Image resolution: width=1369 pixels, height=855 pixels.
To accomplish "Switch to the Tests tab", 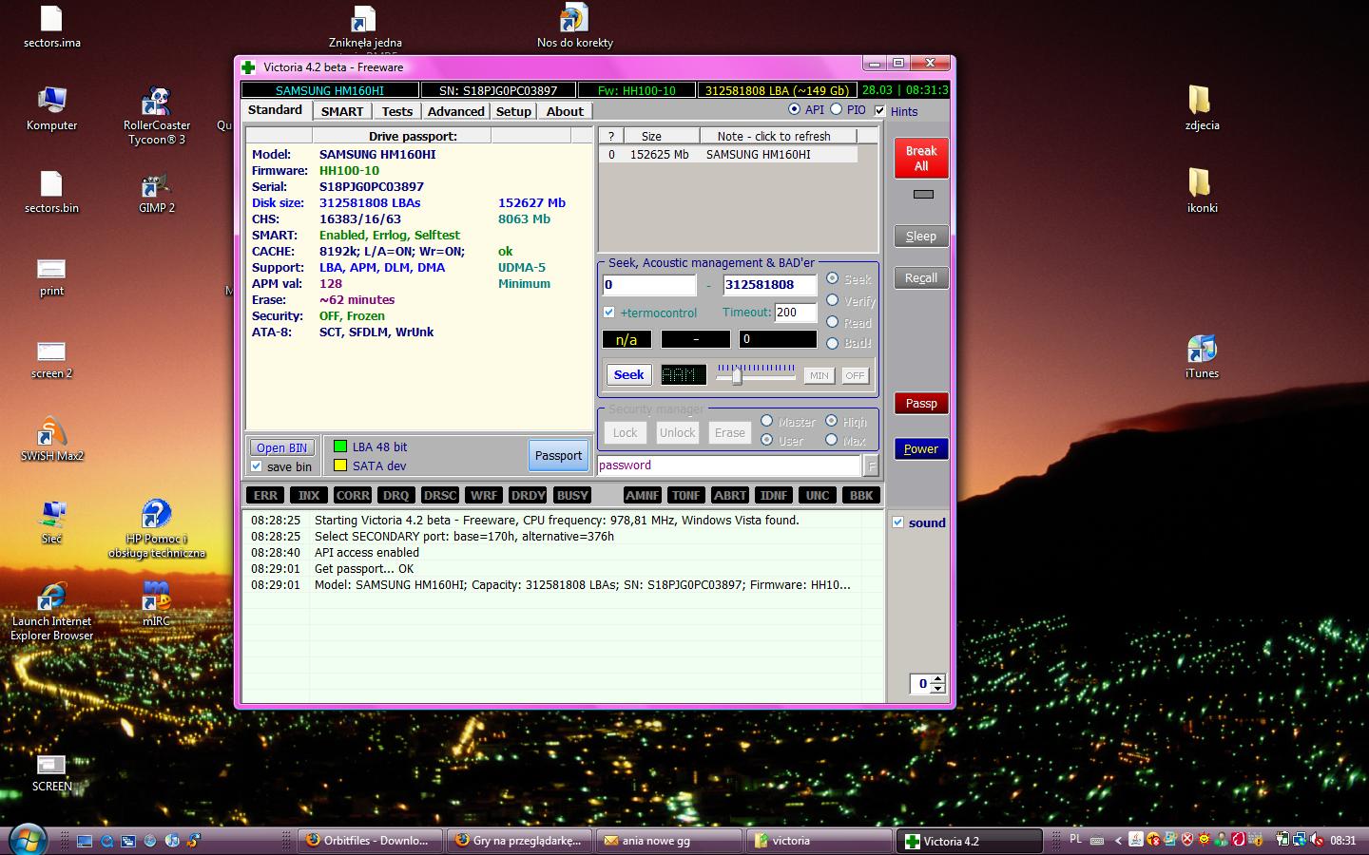I will click(397, 111).
